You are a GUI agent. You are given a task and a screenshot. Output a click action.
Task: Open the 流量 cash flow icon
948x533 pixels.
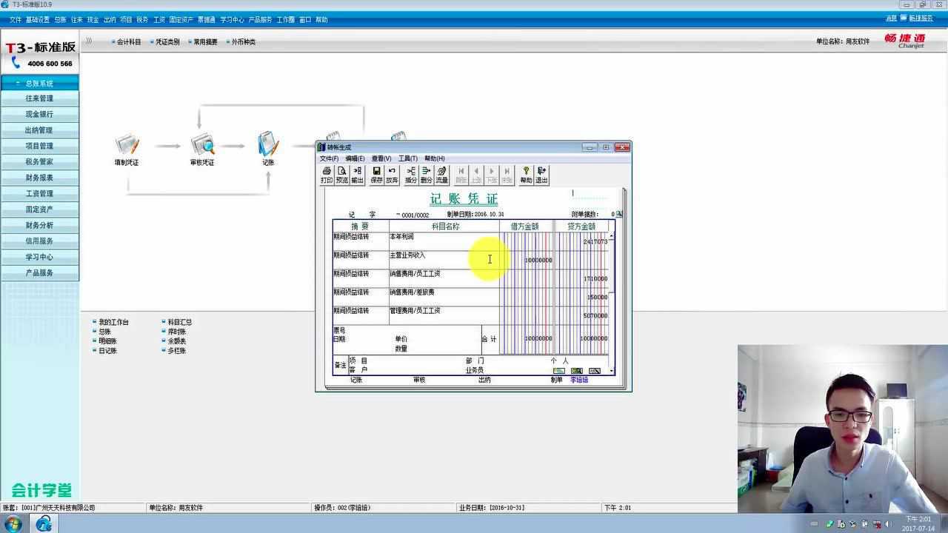(441, 175)
